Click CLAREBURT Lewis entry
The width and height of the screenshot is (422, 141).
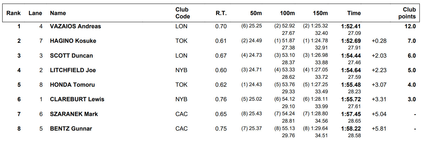77,99
